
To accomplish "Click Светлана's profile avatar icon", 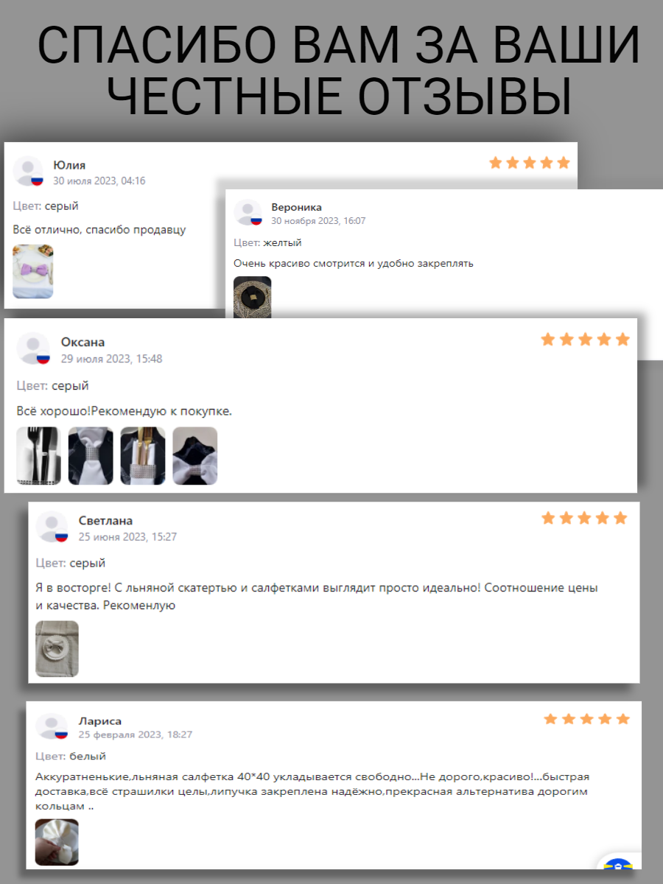I will pos(52,527).
